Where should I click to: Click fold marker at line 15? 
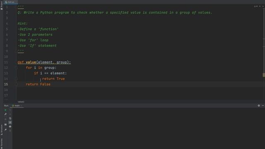16,84
